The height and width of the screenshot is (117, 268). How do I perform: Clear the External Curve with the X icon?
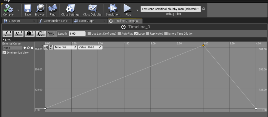32,48
